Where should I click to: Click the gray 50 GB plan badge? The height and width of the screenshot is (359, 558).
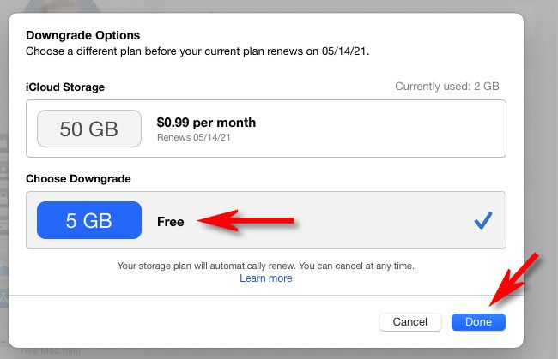pyautogui.click(x=89, y=129)
